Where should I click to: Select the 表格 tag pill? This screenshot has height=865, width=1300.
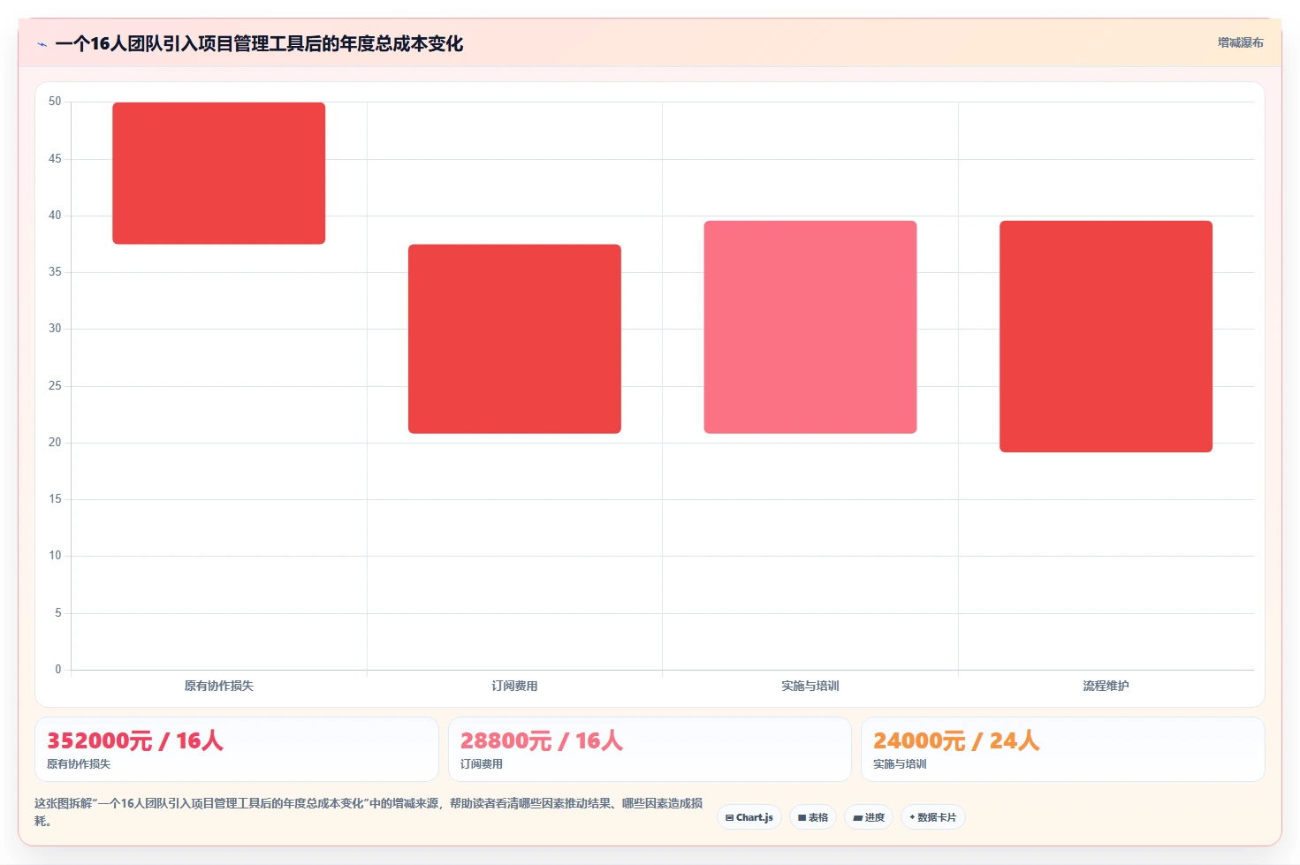[813, 817]
